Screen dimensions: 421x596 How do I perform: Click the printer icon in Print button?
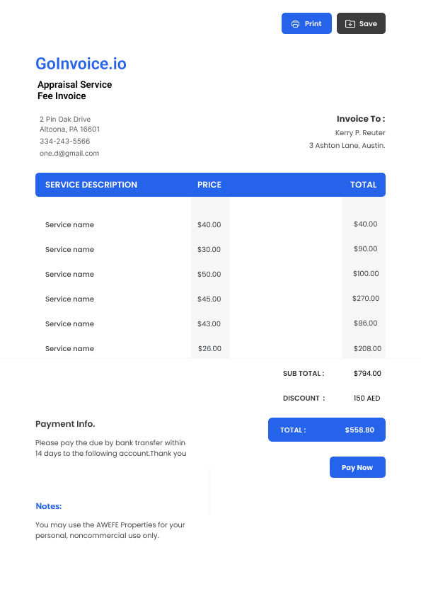(x=295, y=24)
